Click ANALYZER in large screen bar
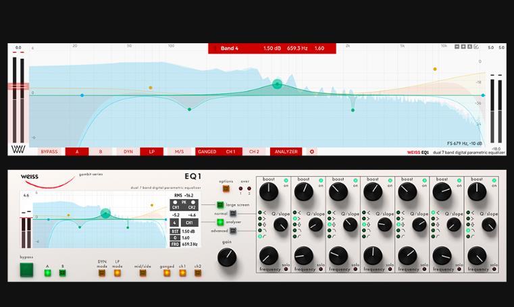Screen dimensions: 514x307 pos(286,152)
